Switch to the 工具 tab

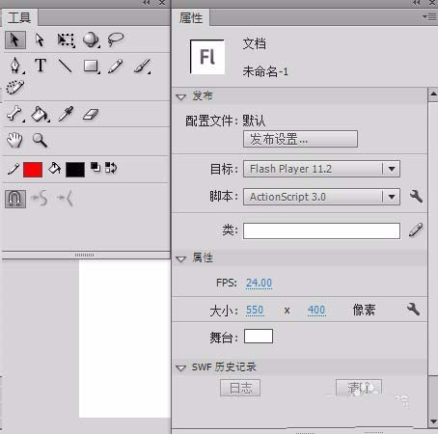20,17
